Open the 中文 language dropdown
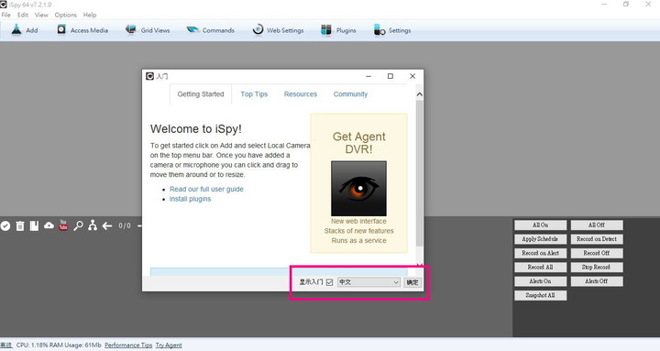This screenshot has height=351, width=660. pos(368,282)
